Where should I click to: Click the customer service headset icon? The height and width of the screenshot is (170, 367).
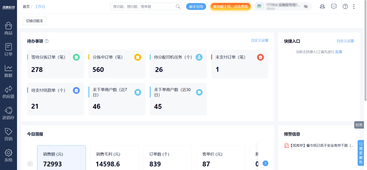pos(322,6)
